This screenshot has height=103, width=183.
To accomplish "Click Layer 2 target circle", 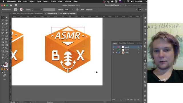I will [138, 47].
